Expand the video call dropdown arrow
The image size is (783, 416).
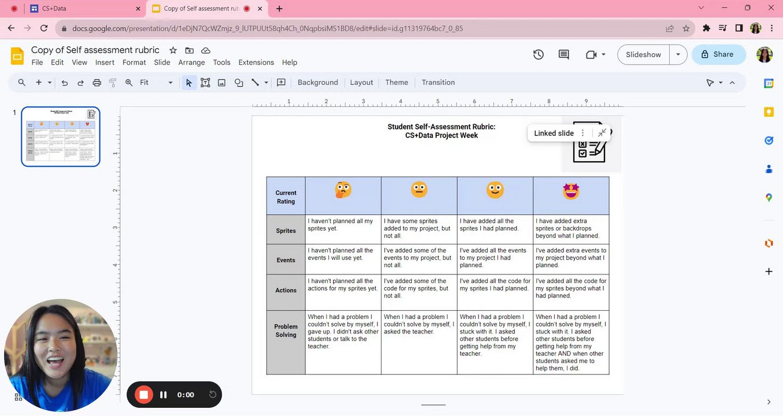coord(603,54)
